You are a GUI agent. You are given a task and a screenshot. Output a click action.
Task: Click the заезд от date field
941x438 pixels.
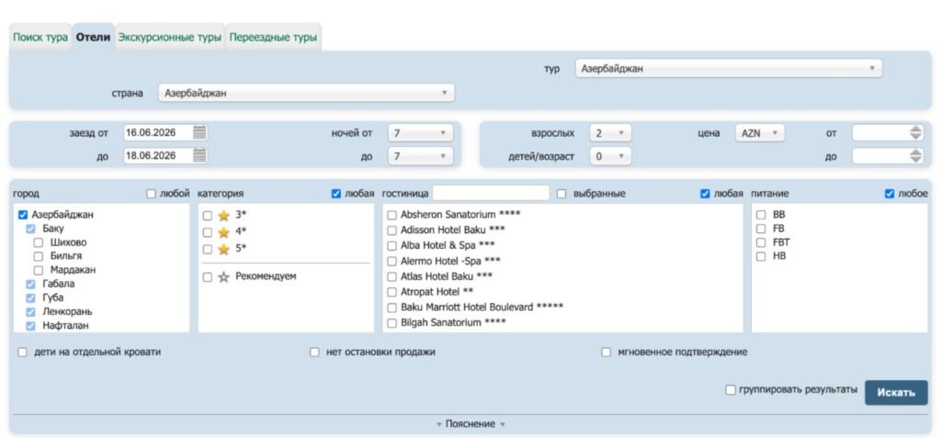158,132
